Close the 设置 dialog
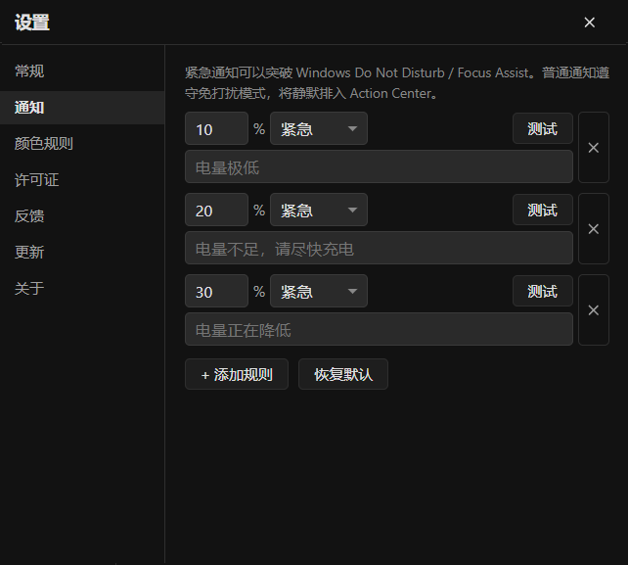This screenshot has height=565, width=628. click(x=589, y=23)
